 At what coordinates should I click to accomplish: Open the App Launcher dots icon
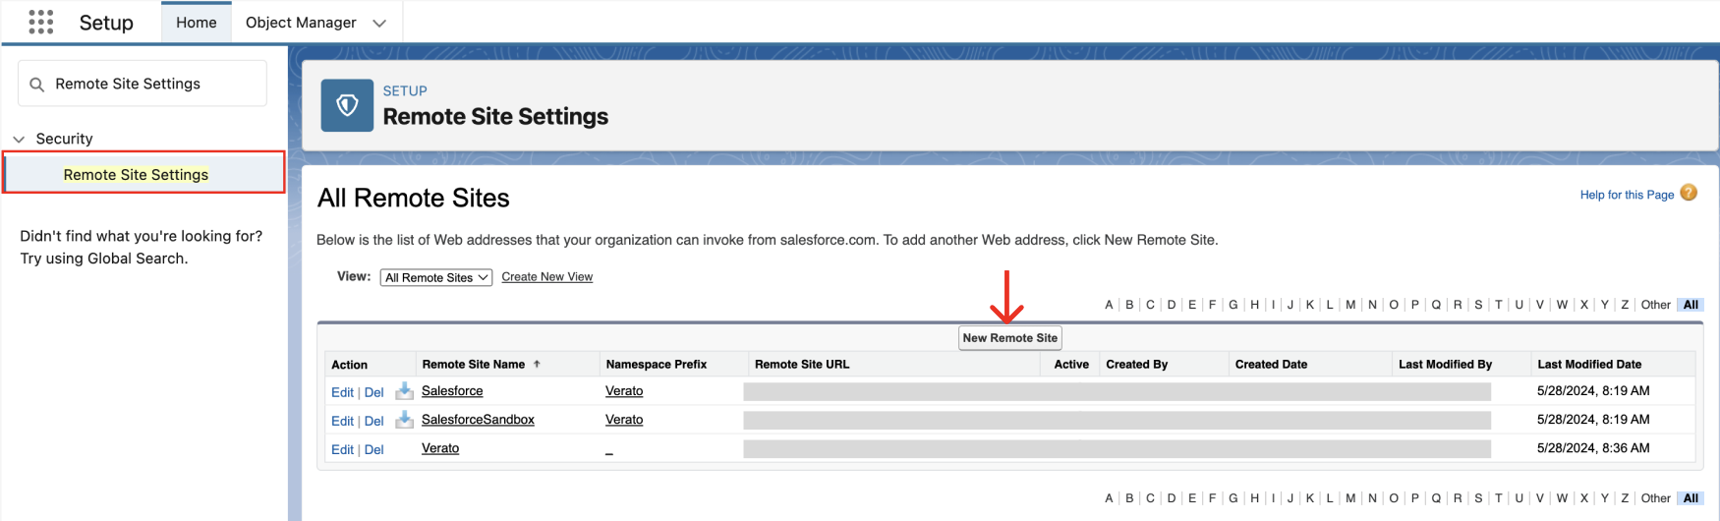coord(41,23)
